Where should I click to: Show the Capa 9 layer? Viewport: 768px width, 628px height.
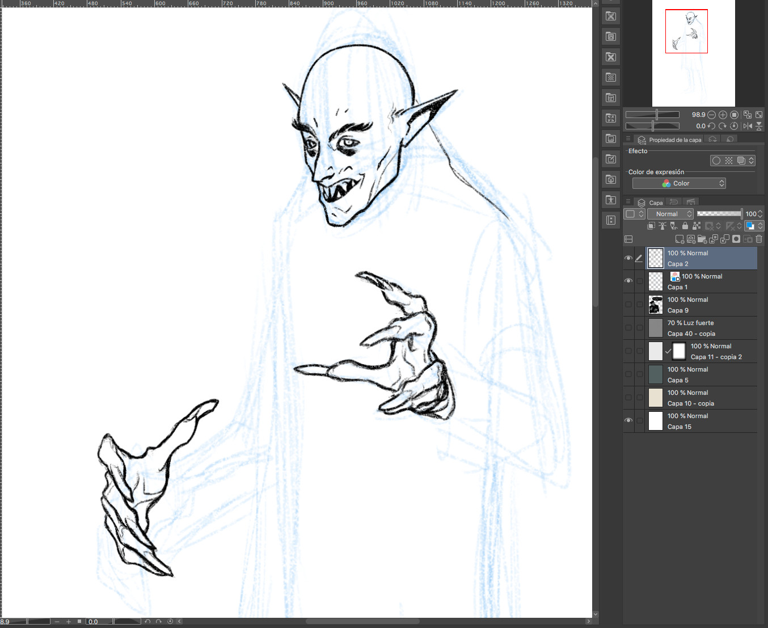tap(628, 304)
